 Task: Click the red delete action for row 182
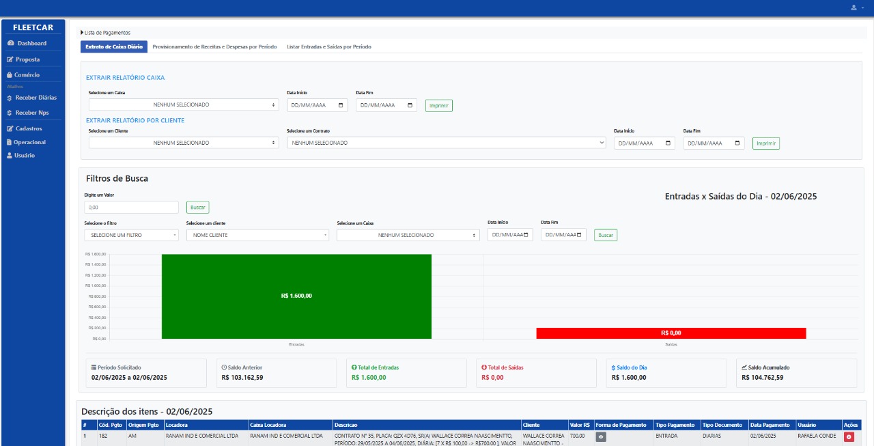pyautogui.click(x=849, y=437)
